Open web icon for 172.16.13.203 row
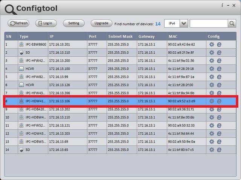The width and height of the screenshot is (241, 180). click(x=219, y=133)
